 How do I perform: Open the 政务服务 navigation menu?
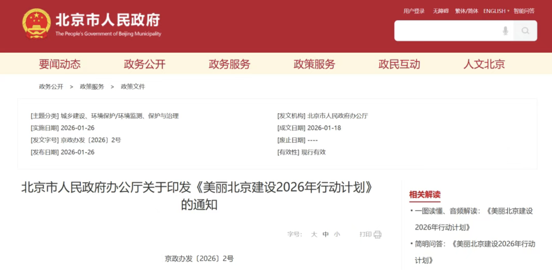(x=229, y=64)
